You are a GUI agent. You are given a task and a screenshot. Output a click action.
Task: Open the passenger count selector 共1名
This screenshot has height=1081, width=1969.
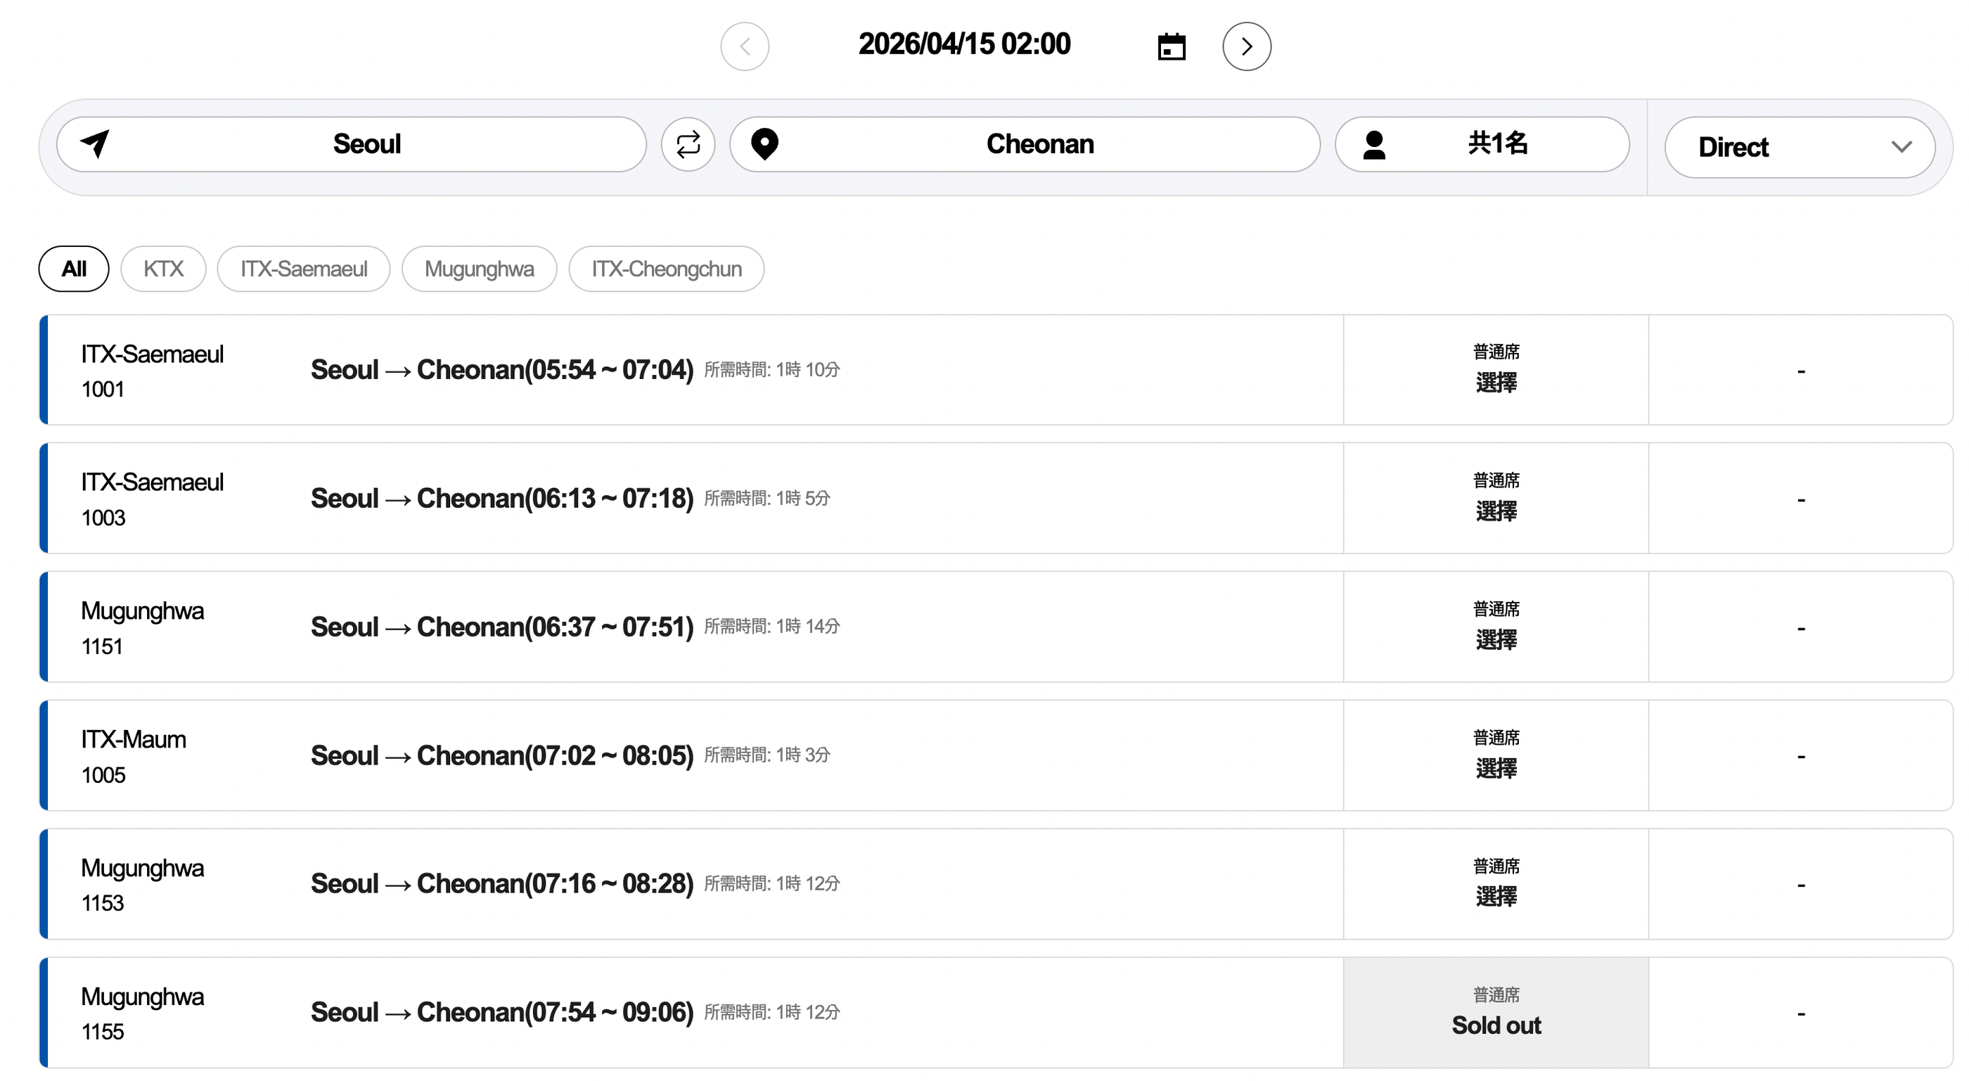[x=1496, y=143]
